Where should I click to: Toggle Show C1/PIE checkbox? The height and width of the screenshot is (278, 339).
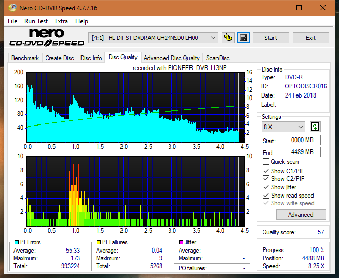pos(266,171)
